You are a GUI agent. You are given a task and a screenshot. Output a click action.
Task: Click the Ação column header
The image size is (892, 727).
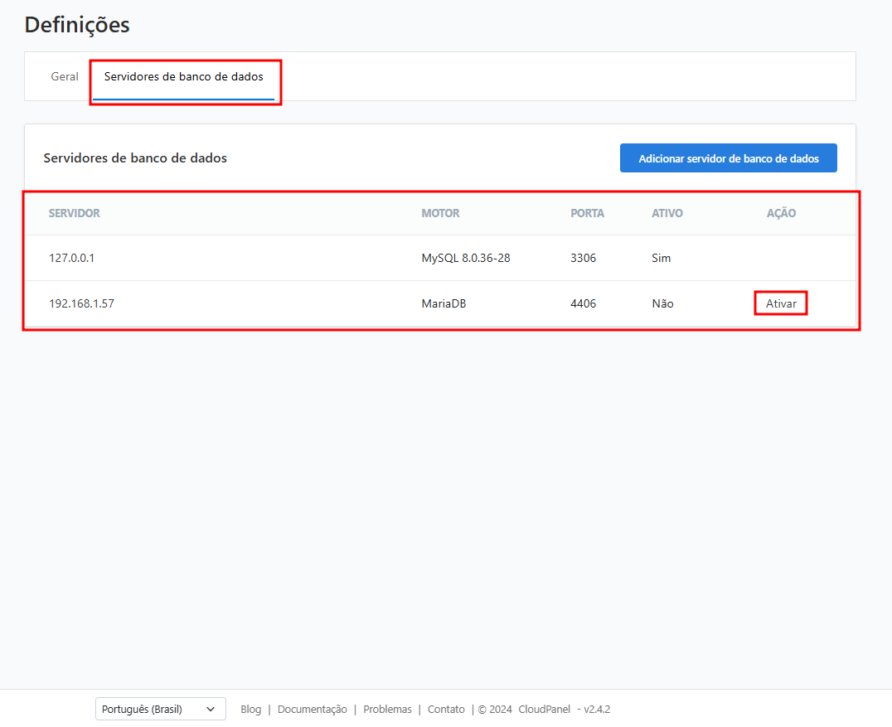(781, 213)
